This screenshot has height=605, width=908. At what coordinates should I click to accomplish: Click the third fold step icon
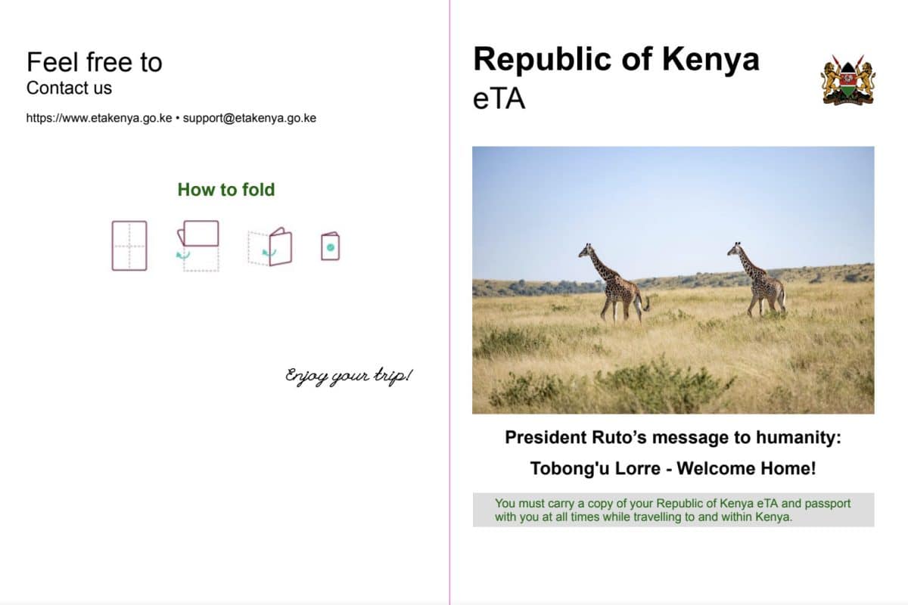pyautogui.click(x=270, y=247)
